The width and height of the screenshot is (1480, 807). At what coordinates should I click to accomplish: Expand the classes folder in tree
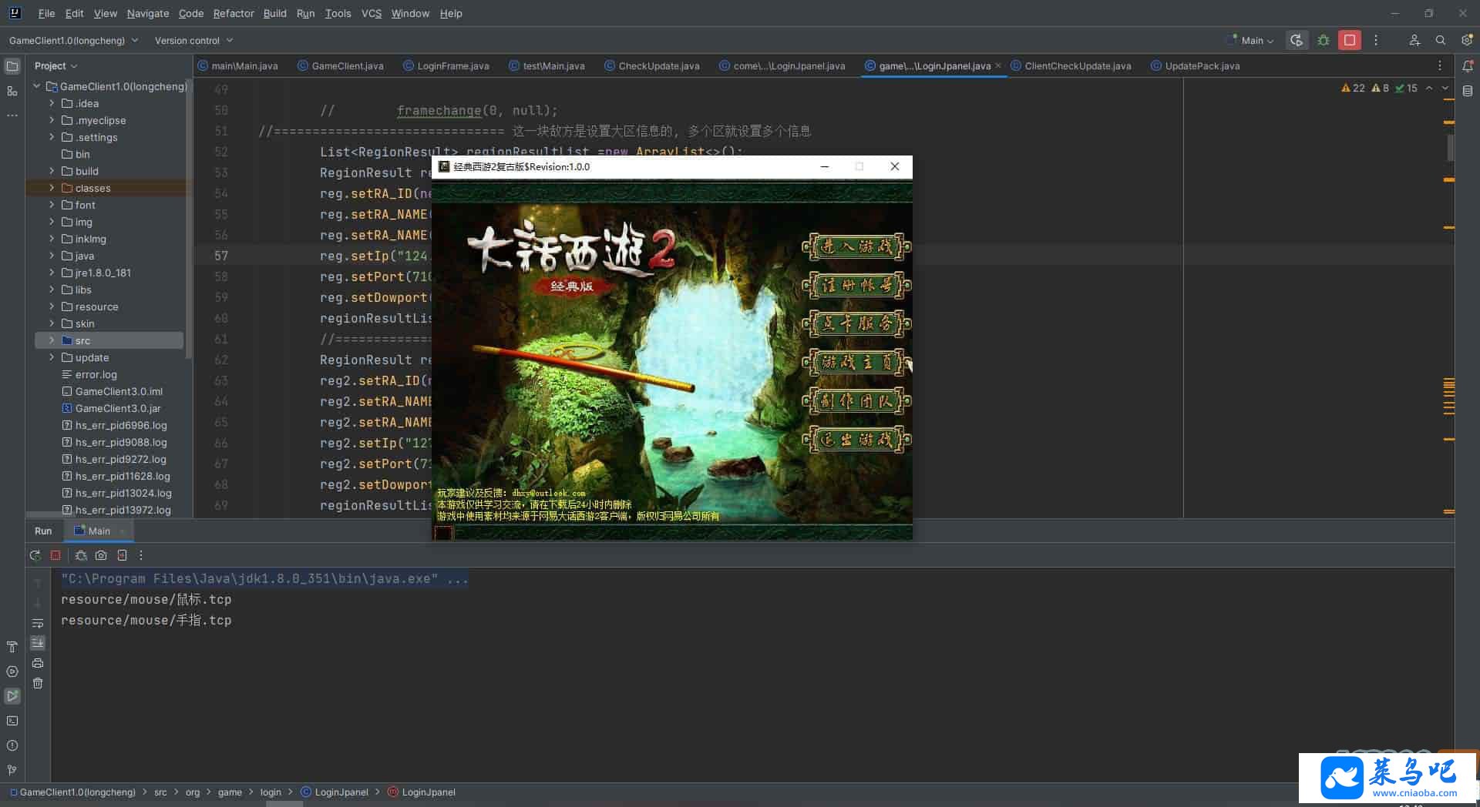pyautogui.click(x=52, y=188)
